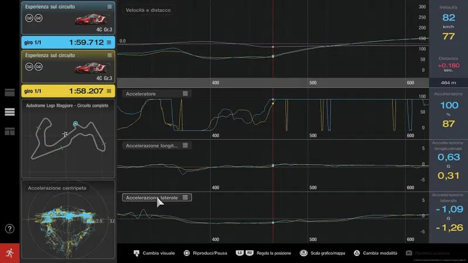Open list menu on yellow giro 1:58.207 lap
Screen dimensions: 468x263
[x=109, y=91]
